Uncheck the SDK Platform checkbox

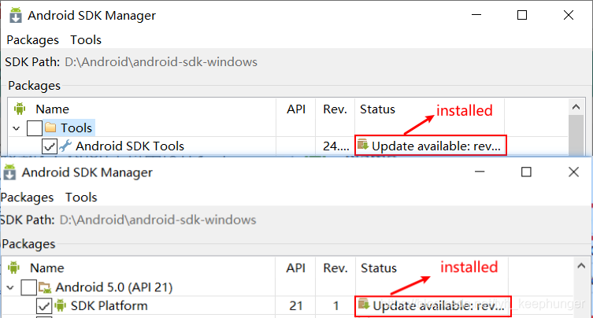point(44,305)
